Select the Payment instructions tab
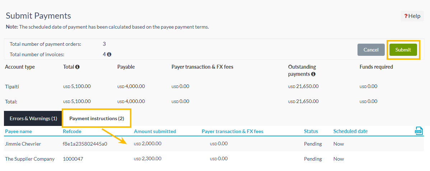Screen dimensions: 430x171 click(97, 118)
